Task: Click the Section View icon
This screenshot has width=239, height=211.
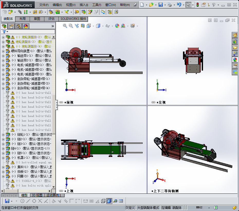Action: 82,26
